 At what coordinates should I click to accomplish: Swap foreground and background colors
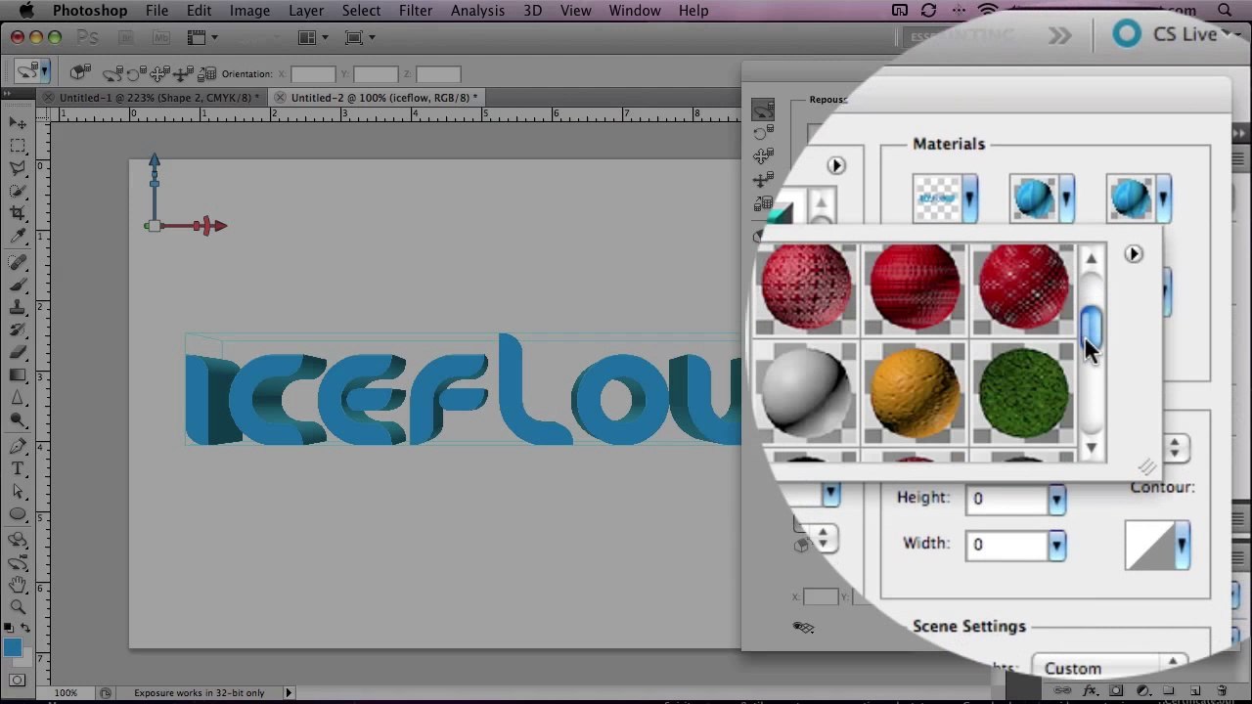tap(25, 628)
